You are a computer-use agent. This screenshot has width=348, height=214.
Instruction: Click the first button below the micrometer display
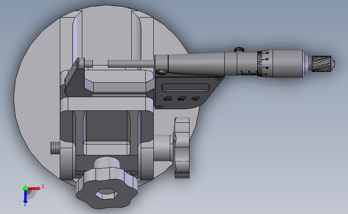tap(167, 98)
